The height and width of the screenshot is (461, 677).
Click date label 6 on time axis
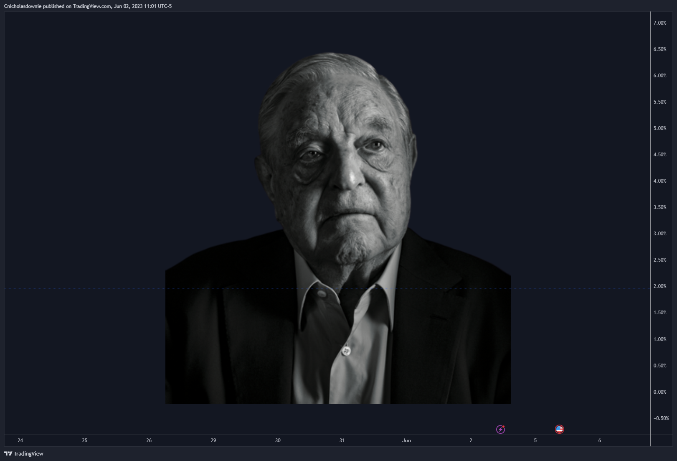[x=599, y=441]
